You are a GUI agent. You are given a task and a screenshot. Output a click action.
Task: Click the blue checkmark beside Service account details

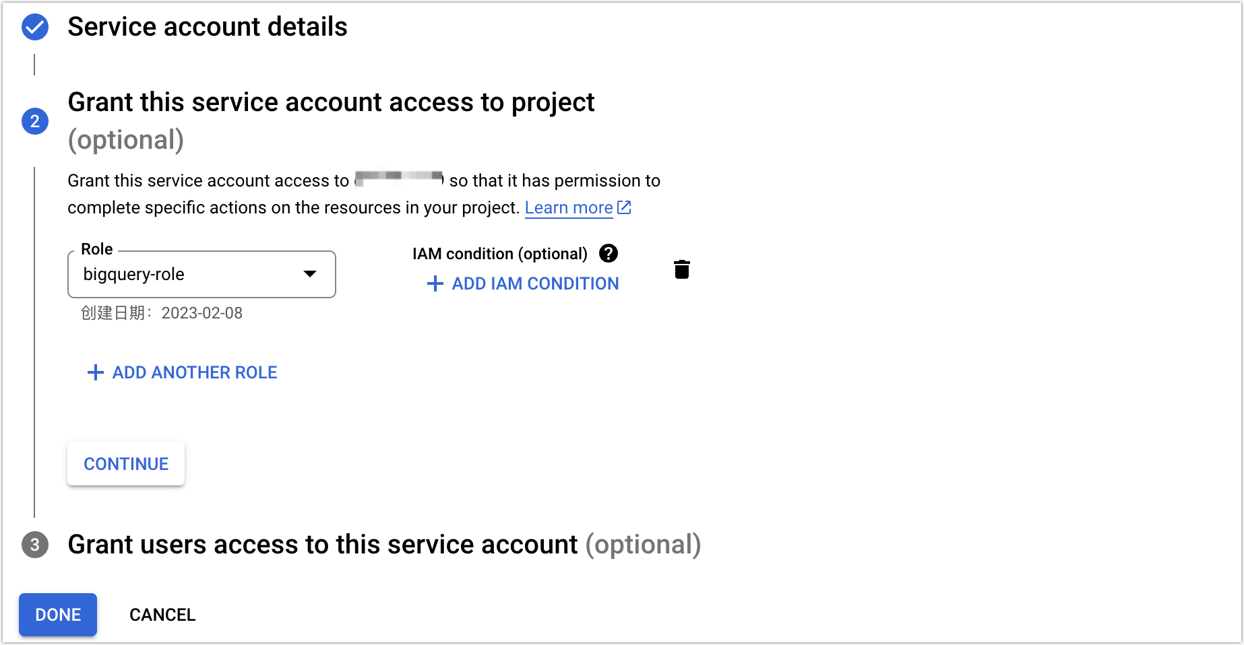[x=34, y=27]
